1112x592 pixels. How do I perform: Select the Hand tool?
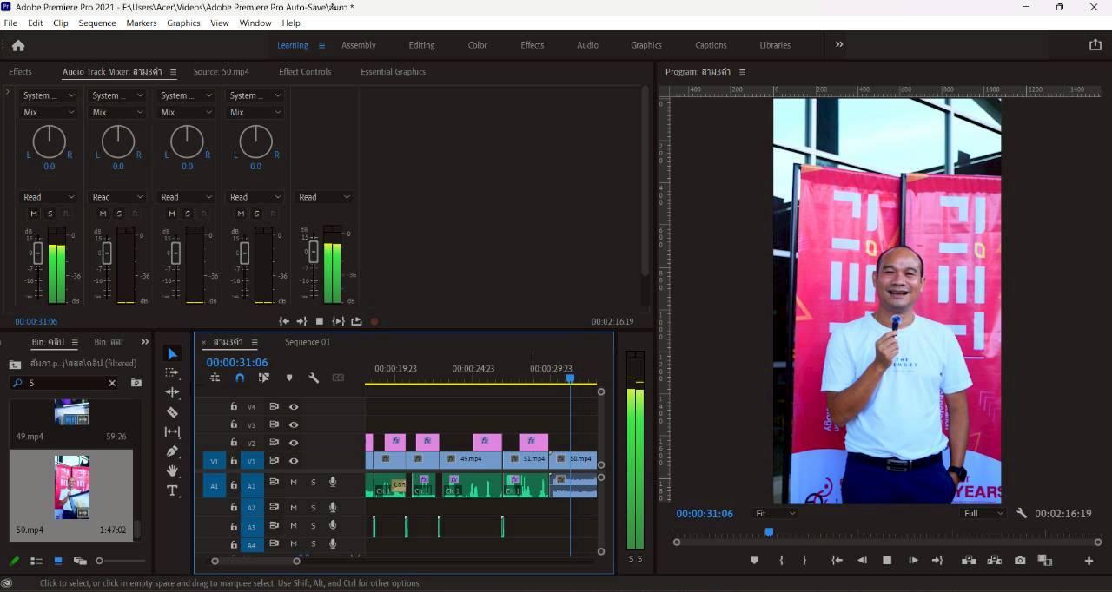pos(172,470)
